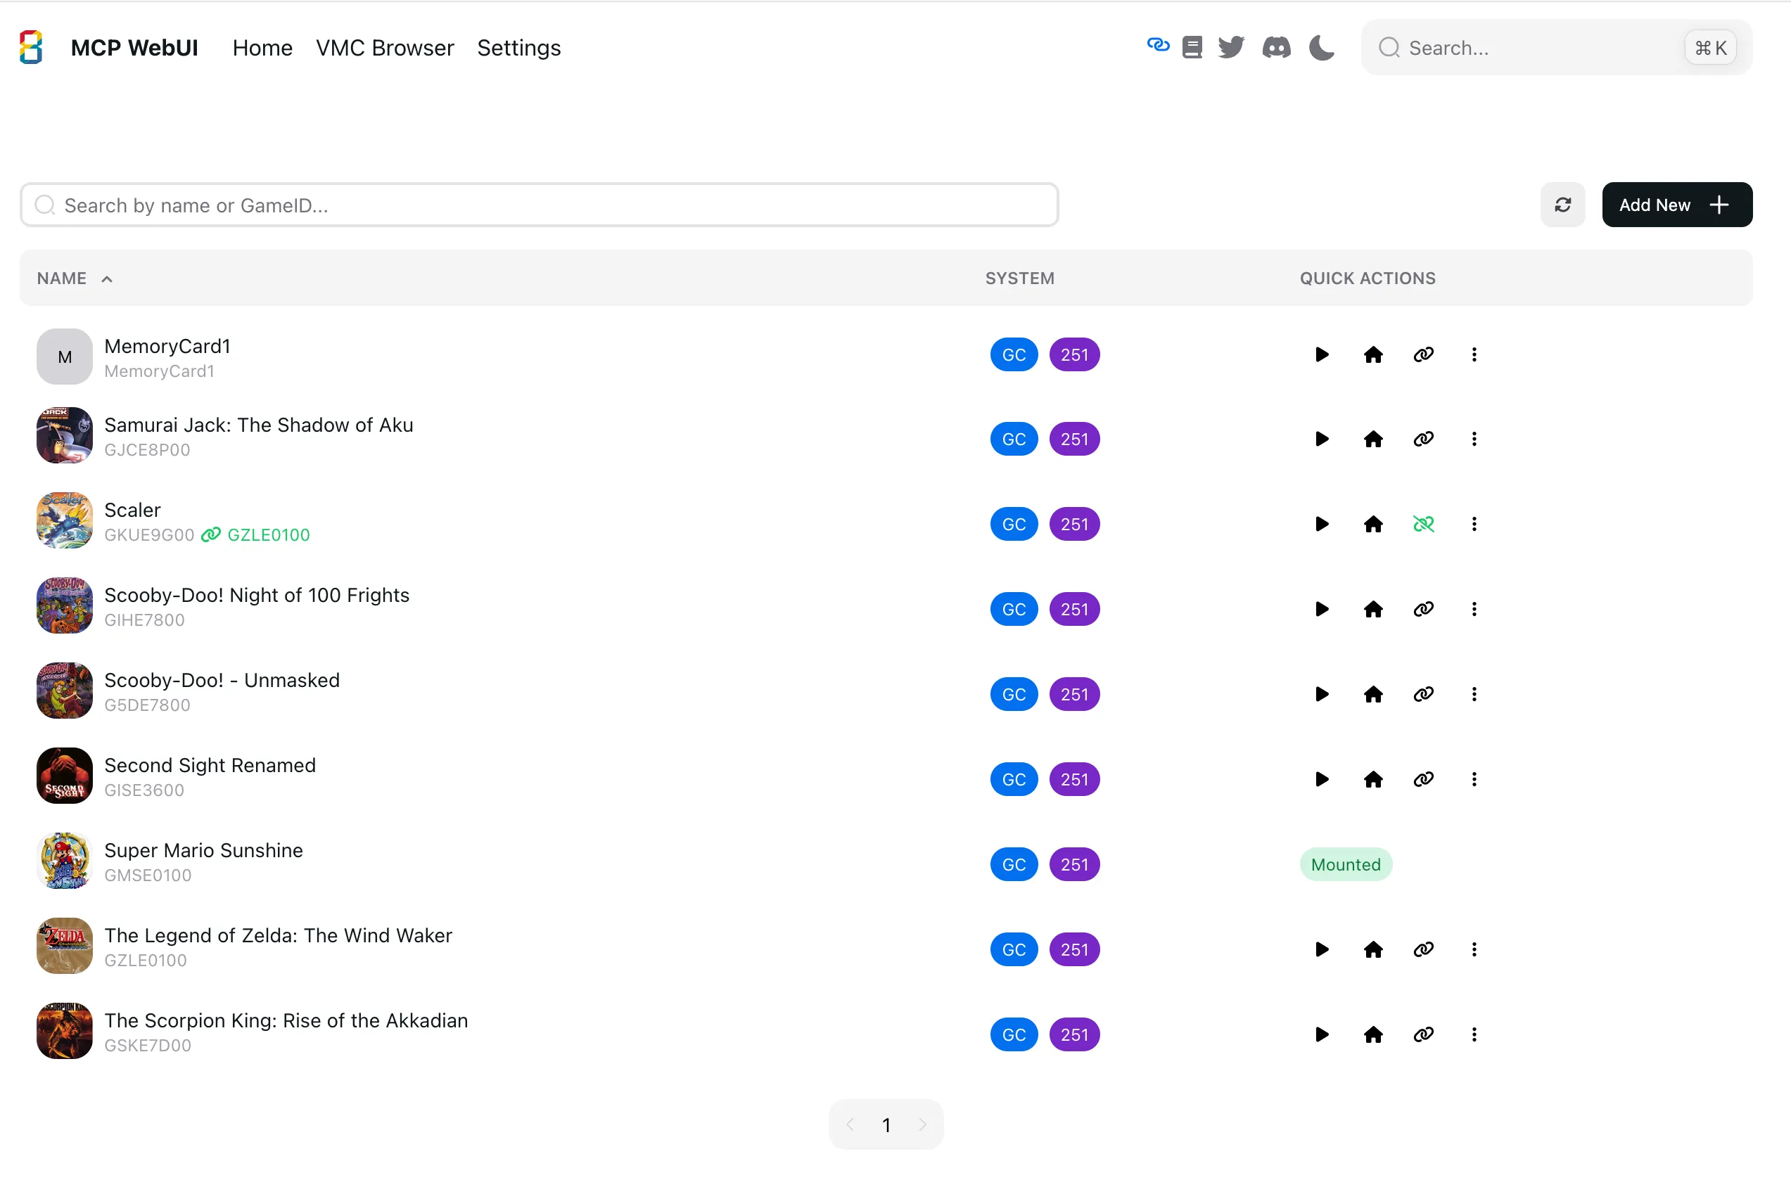Screen dimensions: 1791x1187
Task: Open more options for Scooby-Doo! Night of 100 Frights
Action: pos(1474,610)
